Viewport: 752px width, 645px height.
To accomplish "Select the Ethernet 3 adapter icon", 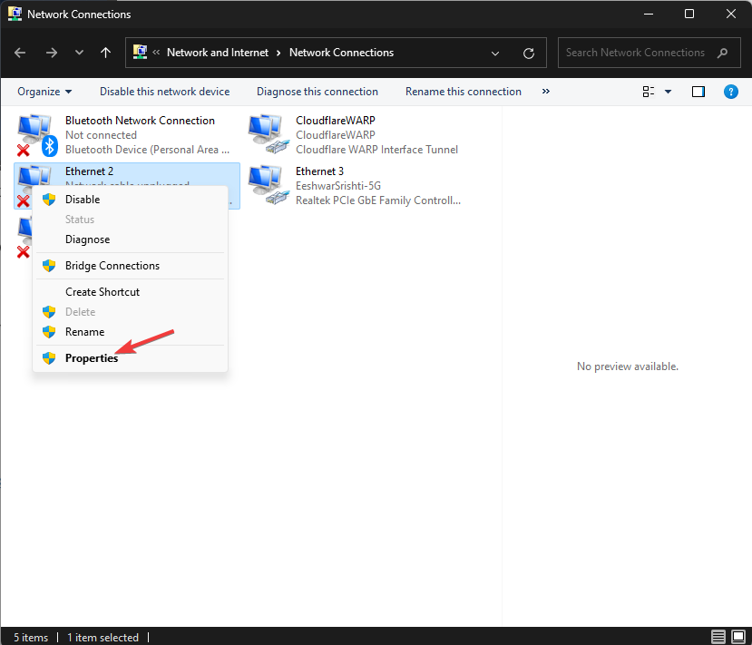I will tap(269, 185).
